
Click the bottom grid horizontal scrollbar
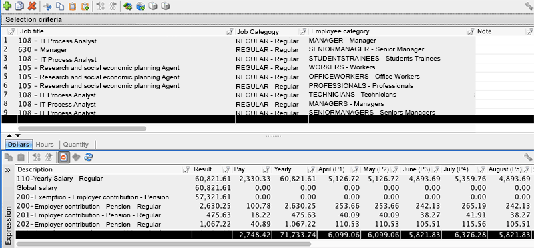164,244
